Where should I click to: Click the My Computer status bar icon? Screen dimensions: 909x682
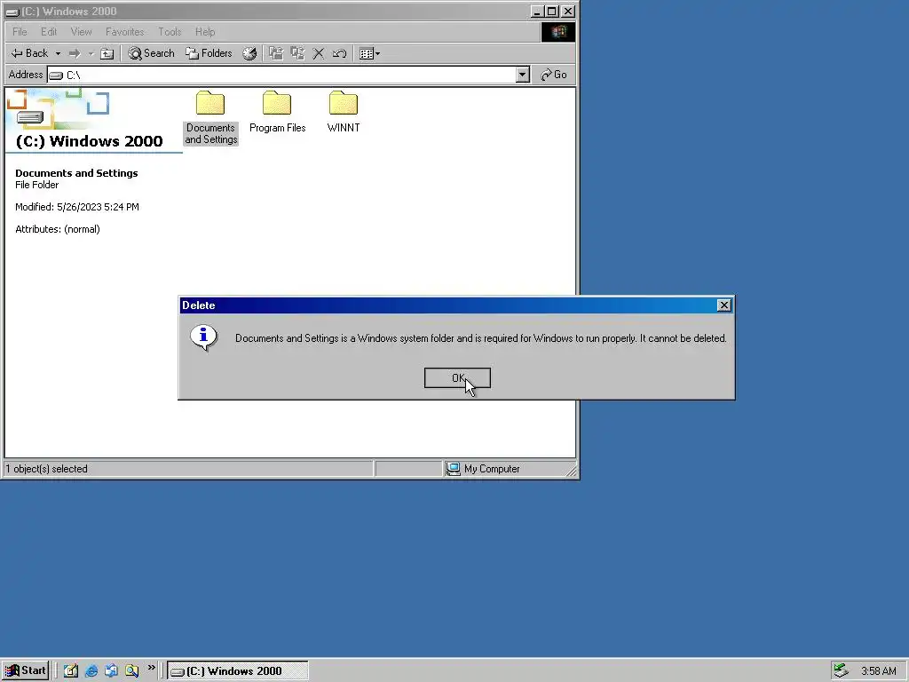tap(454, 469)
